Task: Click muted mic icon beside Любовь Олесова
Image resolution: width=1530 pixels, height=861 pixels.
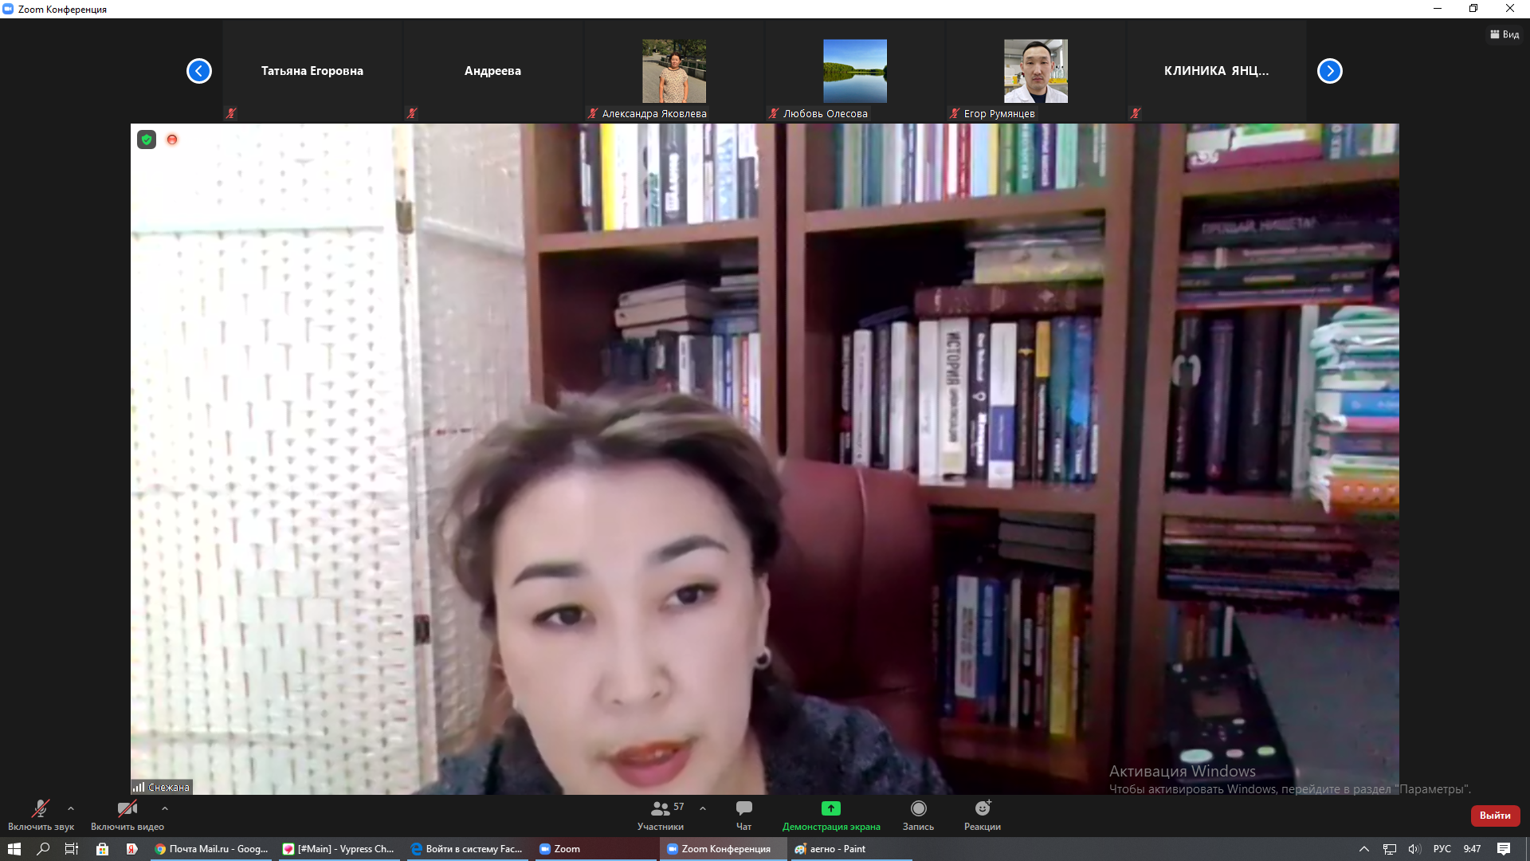Action: (774, 113)
